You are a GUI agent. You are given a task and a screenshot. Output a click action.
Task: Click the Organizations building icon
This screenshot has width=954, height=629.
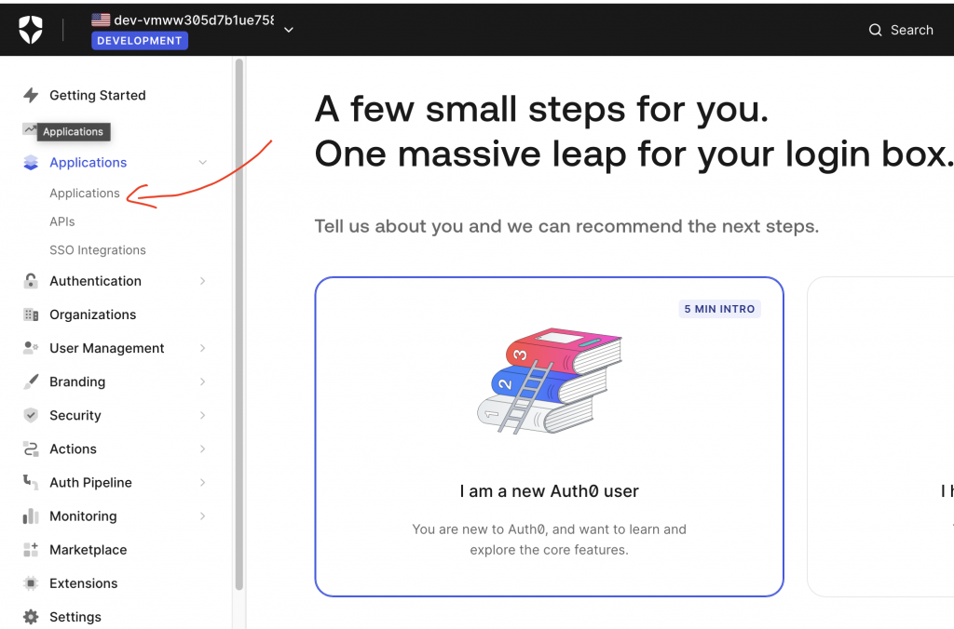click(31, 314)
